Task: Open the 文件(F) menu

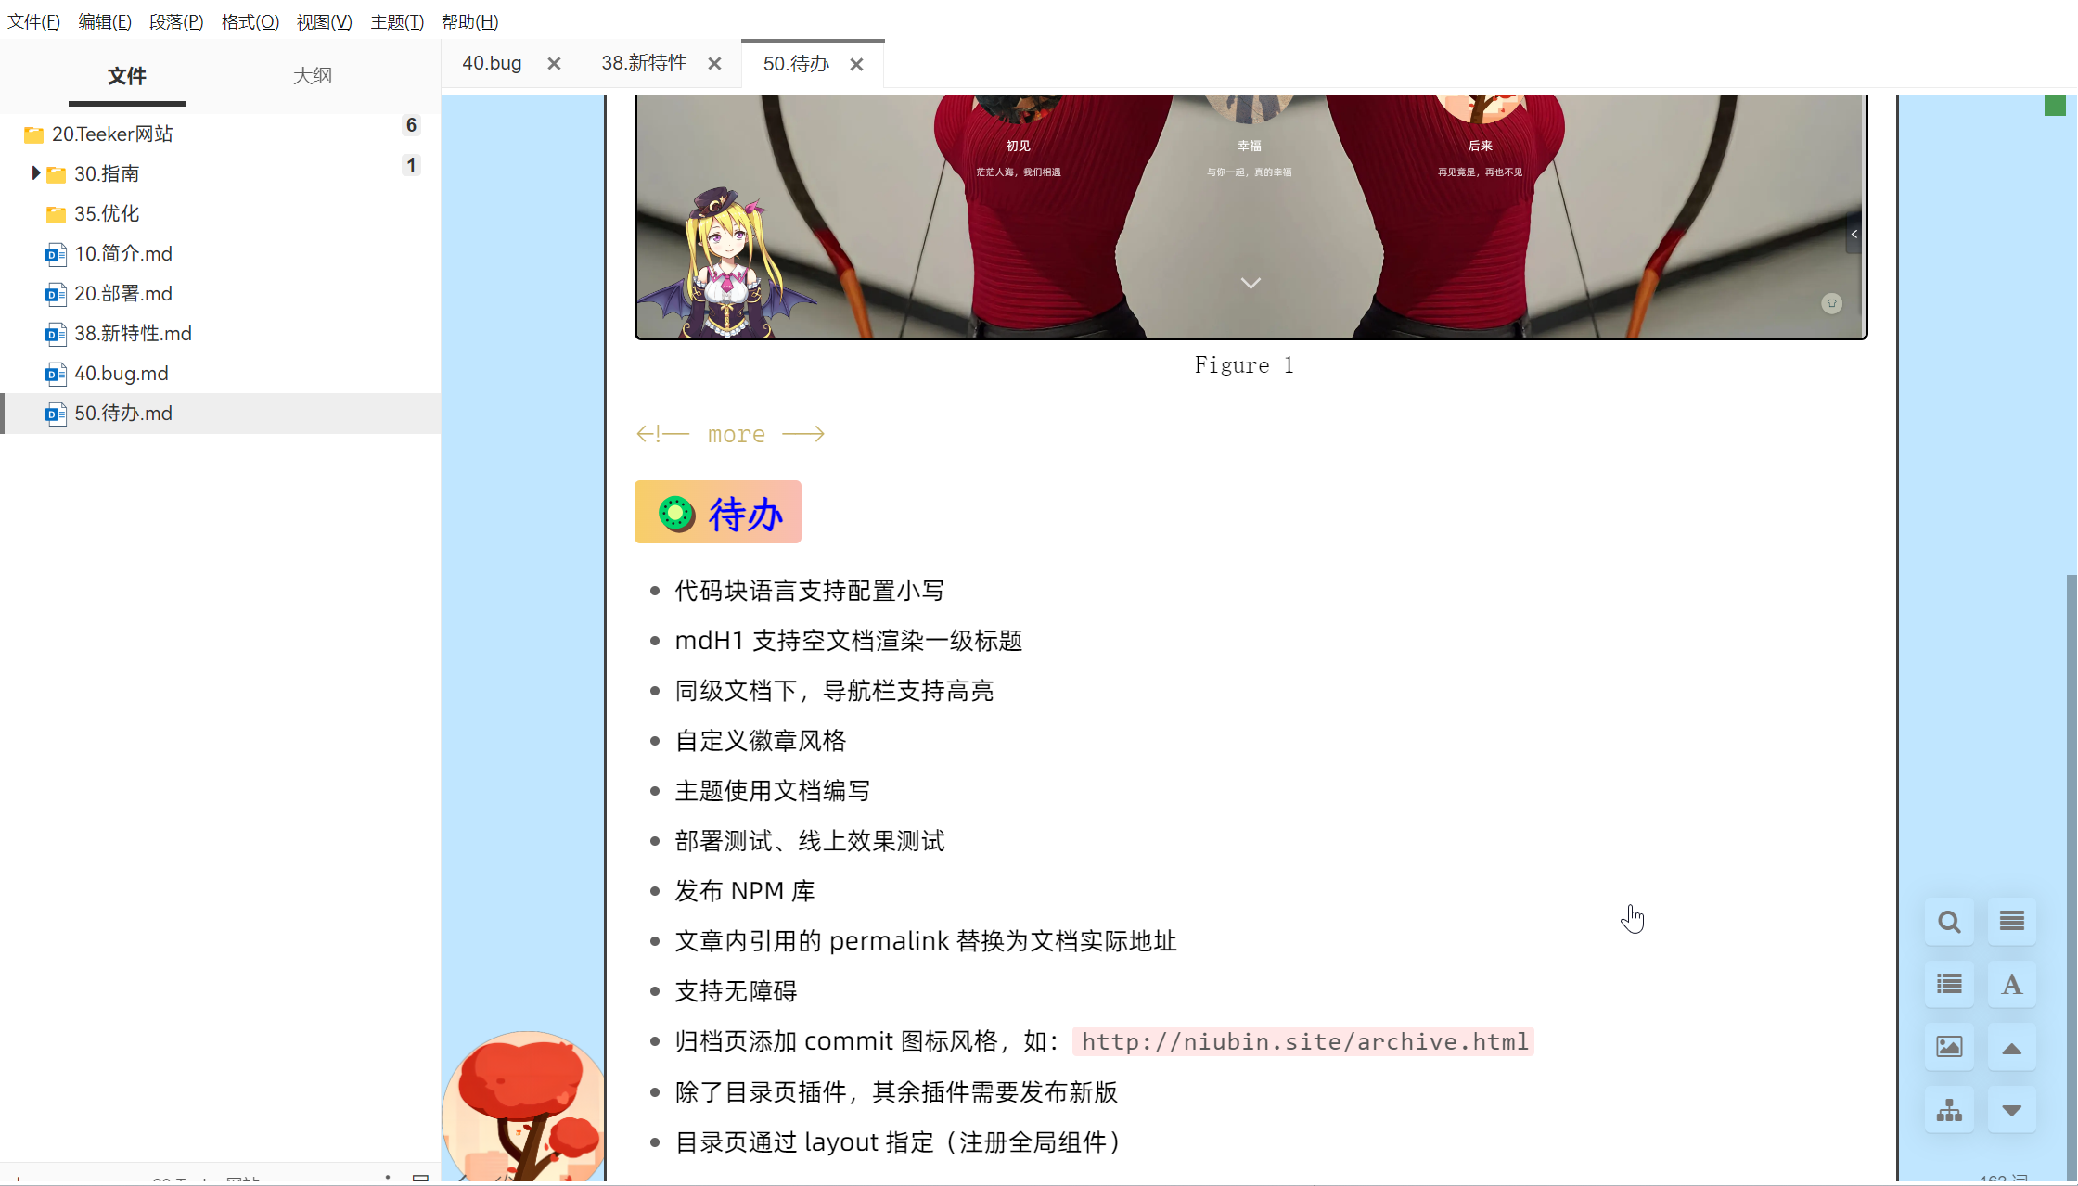Action: 33,21
